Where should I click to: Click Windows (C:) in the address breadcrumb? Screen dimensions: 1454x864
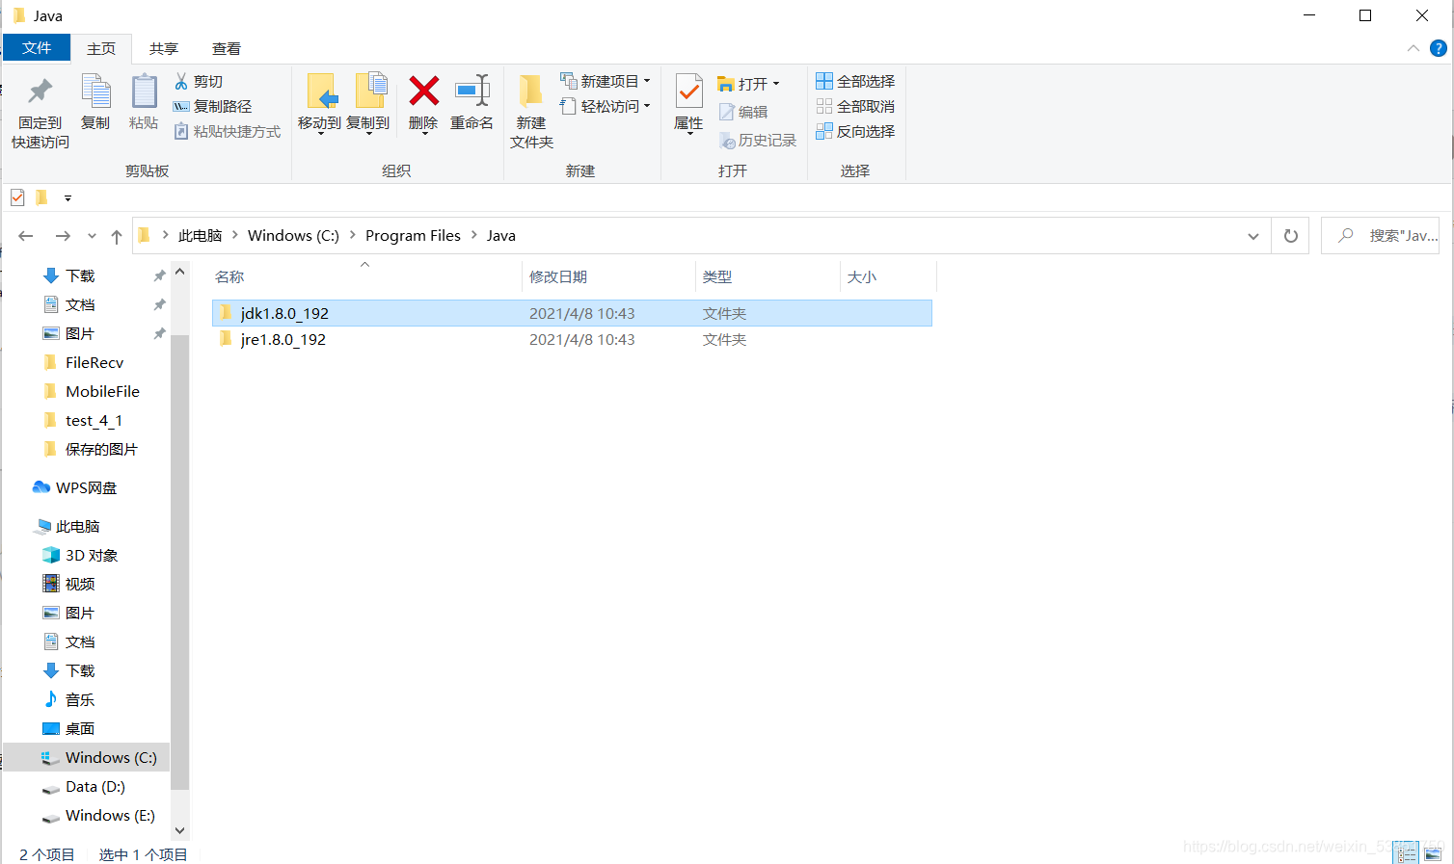(293, 236)
